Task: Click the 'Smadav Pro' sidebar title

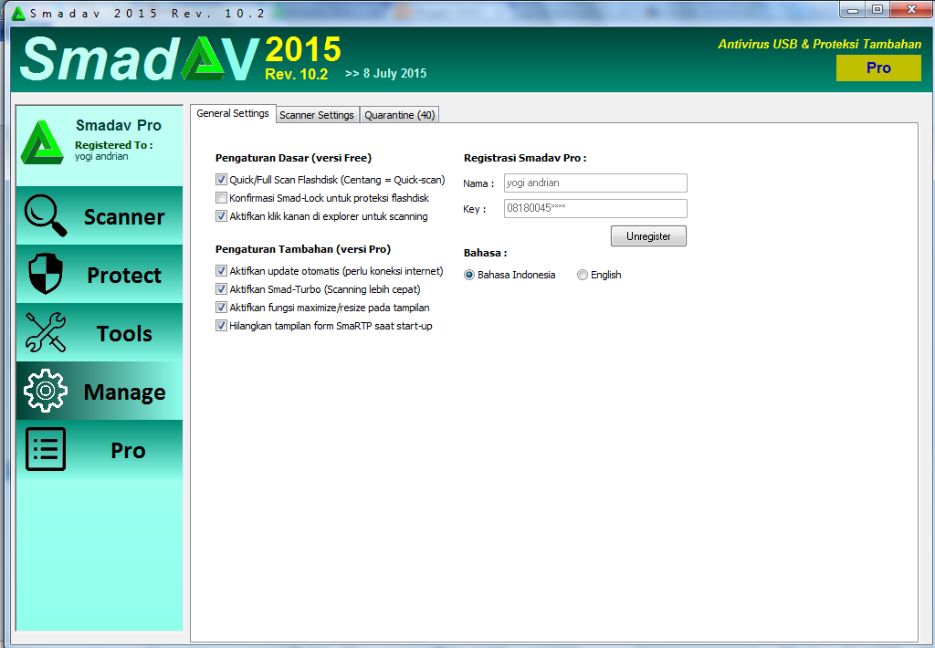Action: coord(119,125)
